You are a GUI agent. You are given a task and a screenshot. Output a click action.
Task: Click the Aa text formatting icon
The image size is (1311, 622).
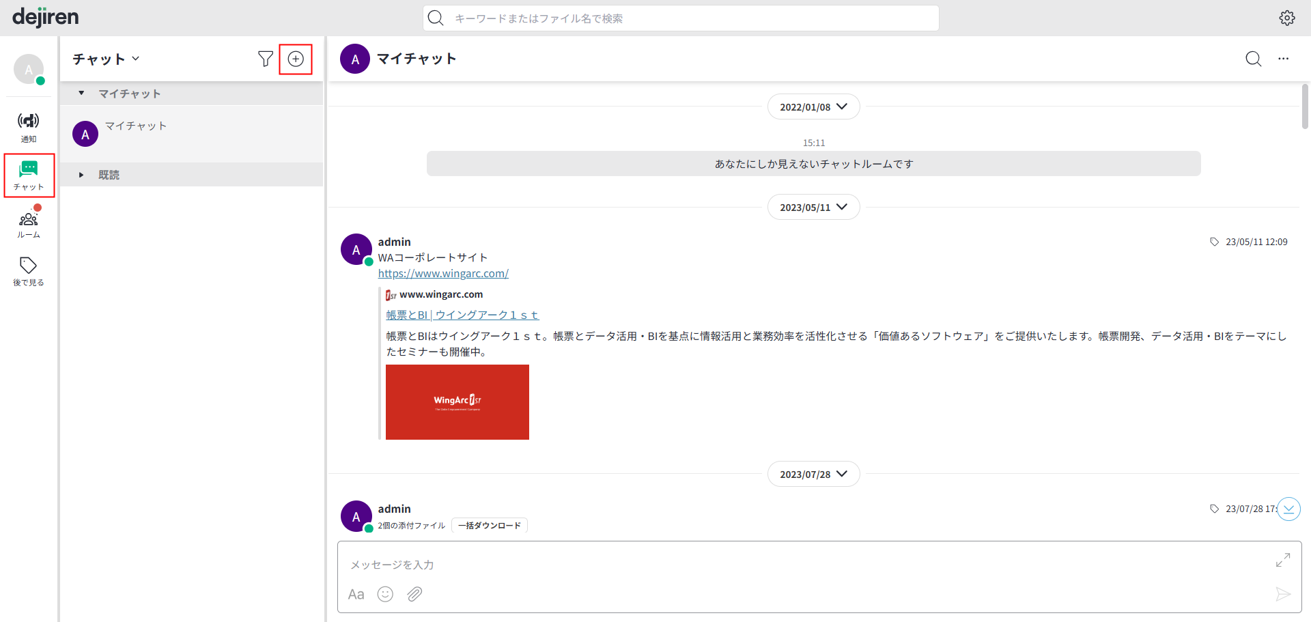[356, 594]
